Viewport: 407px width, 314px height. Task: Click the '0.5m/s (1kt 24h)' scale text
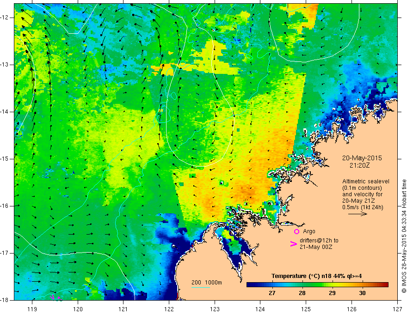363,207
